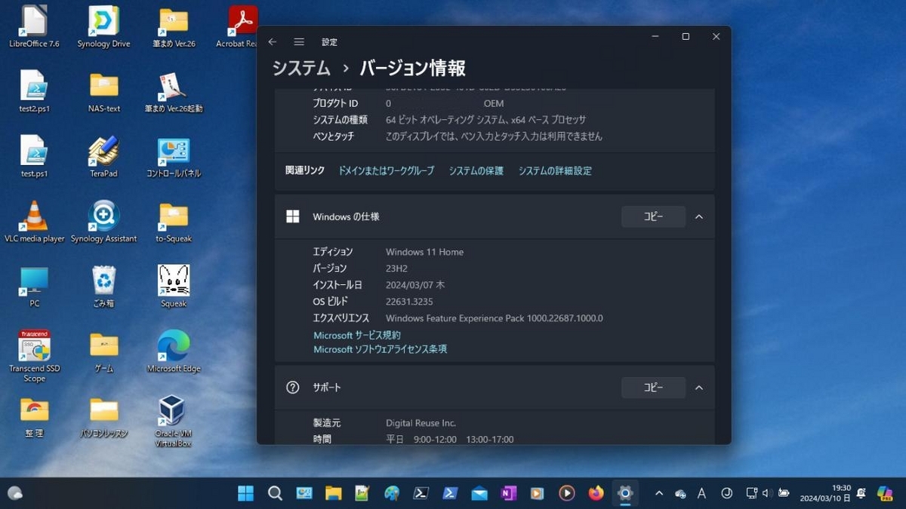Open システムの保護 link
This screenshot has width=906, height=509.
pyautogui.click(x=476, y=171)
